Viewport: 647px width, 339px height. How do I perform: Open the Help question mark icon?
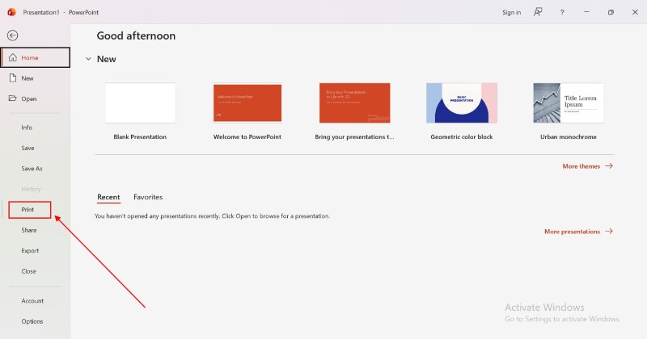(562, 12)
